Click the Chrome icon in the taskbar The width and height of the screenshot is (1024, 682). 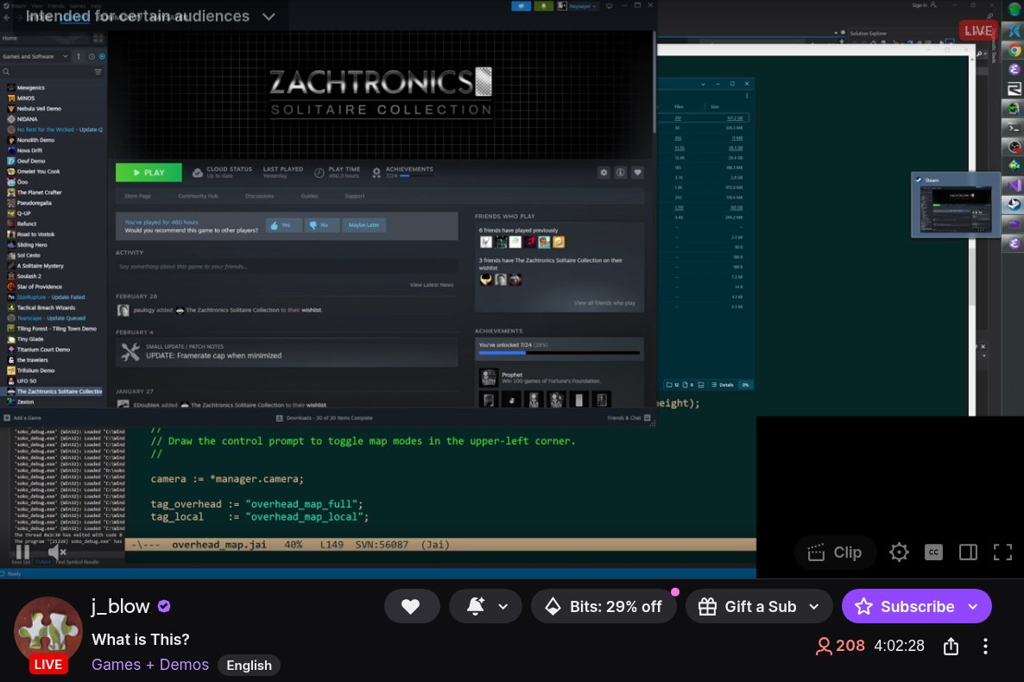pyautogui.click(x=1014, y=50)
